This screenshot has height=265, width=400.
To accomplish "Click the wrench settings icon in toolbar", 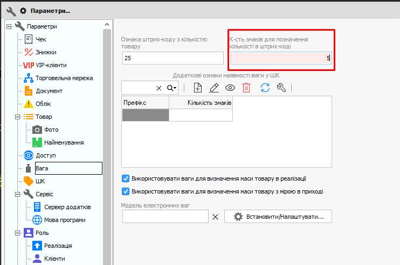I will point(281,88).
